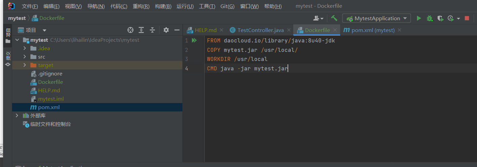Collapse all items in the project tree
The height and width of the screenshot is (167, 477).
point(152,30)
